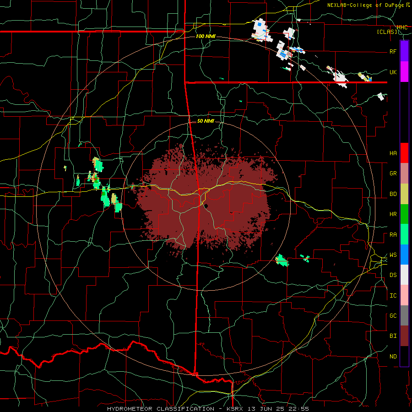This screenshot has height=412, width=412.
Task: Click the UK legend label
Action: click(x=393, y=72)
